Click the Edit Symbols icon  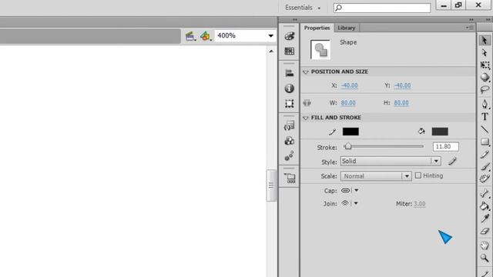coord(206,36)
